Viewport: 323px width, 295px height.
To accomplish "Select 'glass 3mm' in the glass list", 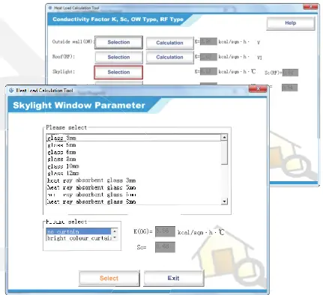I will 133,138.
